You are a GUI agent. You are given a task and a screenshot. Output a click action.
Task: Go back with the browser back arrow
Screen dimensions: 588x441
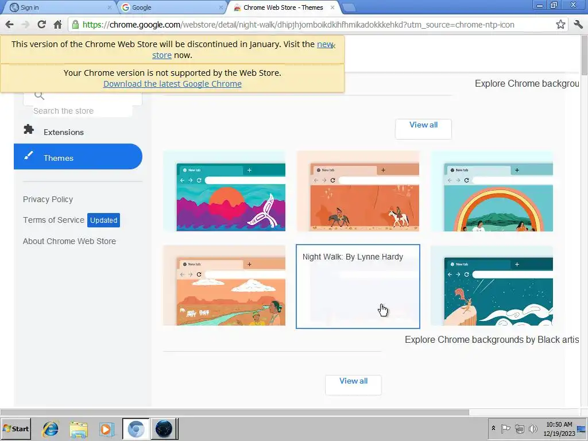tap(9, 25)
